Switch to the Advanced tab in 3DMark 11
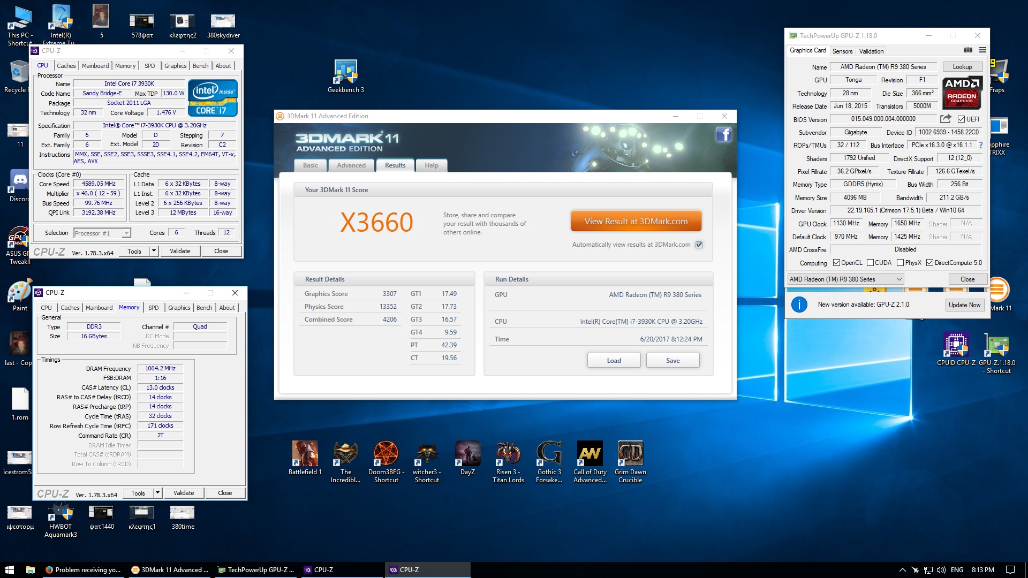This screenshot has height=578, width=1028. click(351, 165)
